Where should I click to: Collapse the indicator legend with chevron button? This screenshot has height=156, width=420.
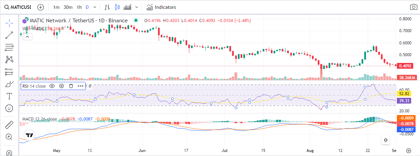tap(28, 37)
